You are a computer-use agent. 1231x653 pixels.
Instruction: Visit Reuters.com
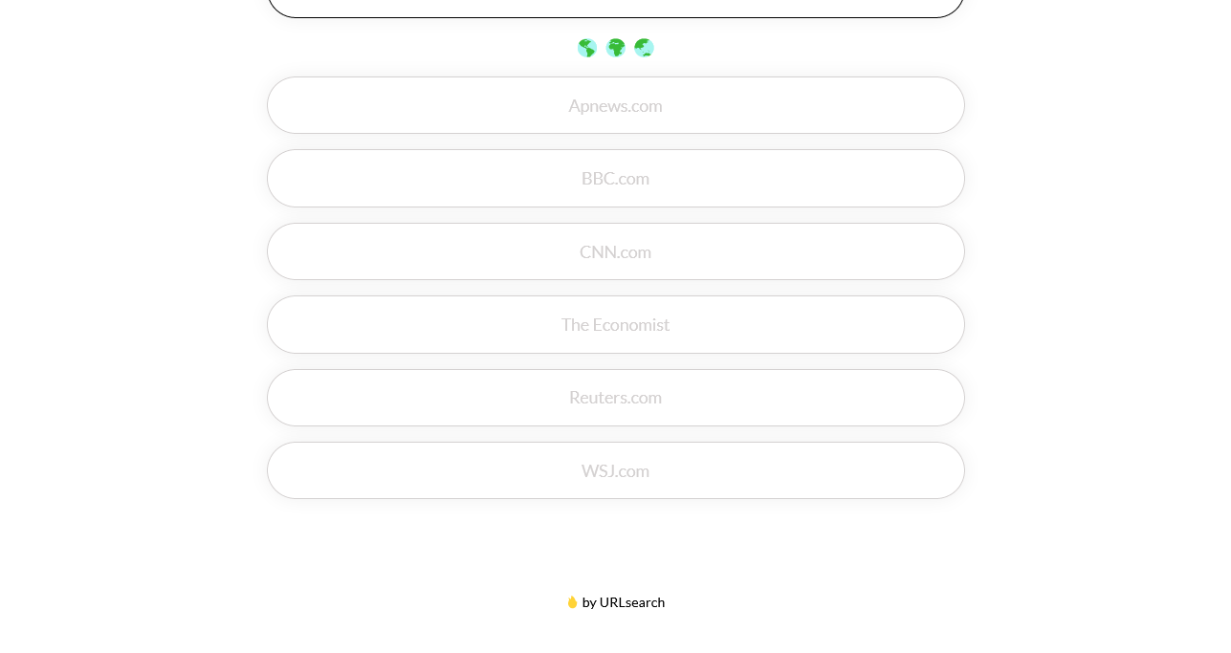tap(615, 397)
